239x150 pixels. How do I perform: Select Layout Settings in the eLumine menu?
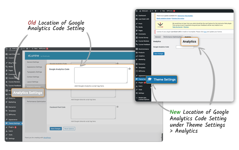pyautogui.click(x=33, y=82)
